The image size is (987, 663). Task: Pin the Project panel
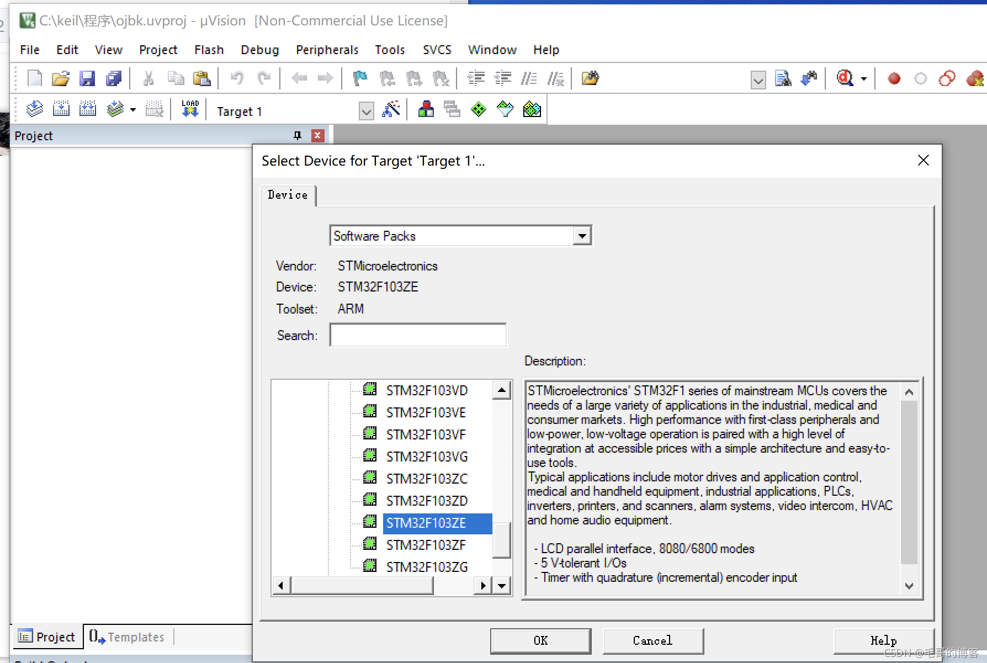coord(298,135)
